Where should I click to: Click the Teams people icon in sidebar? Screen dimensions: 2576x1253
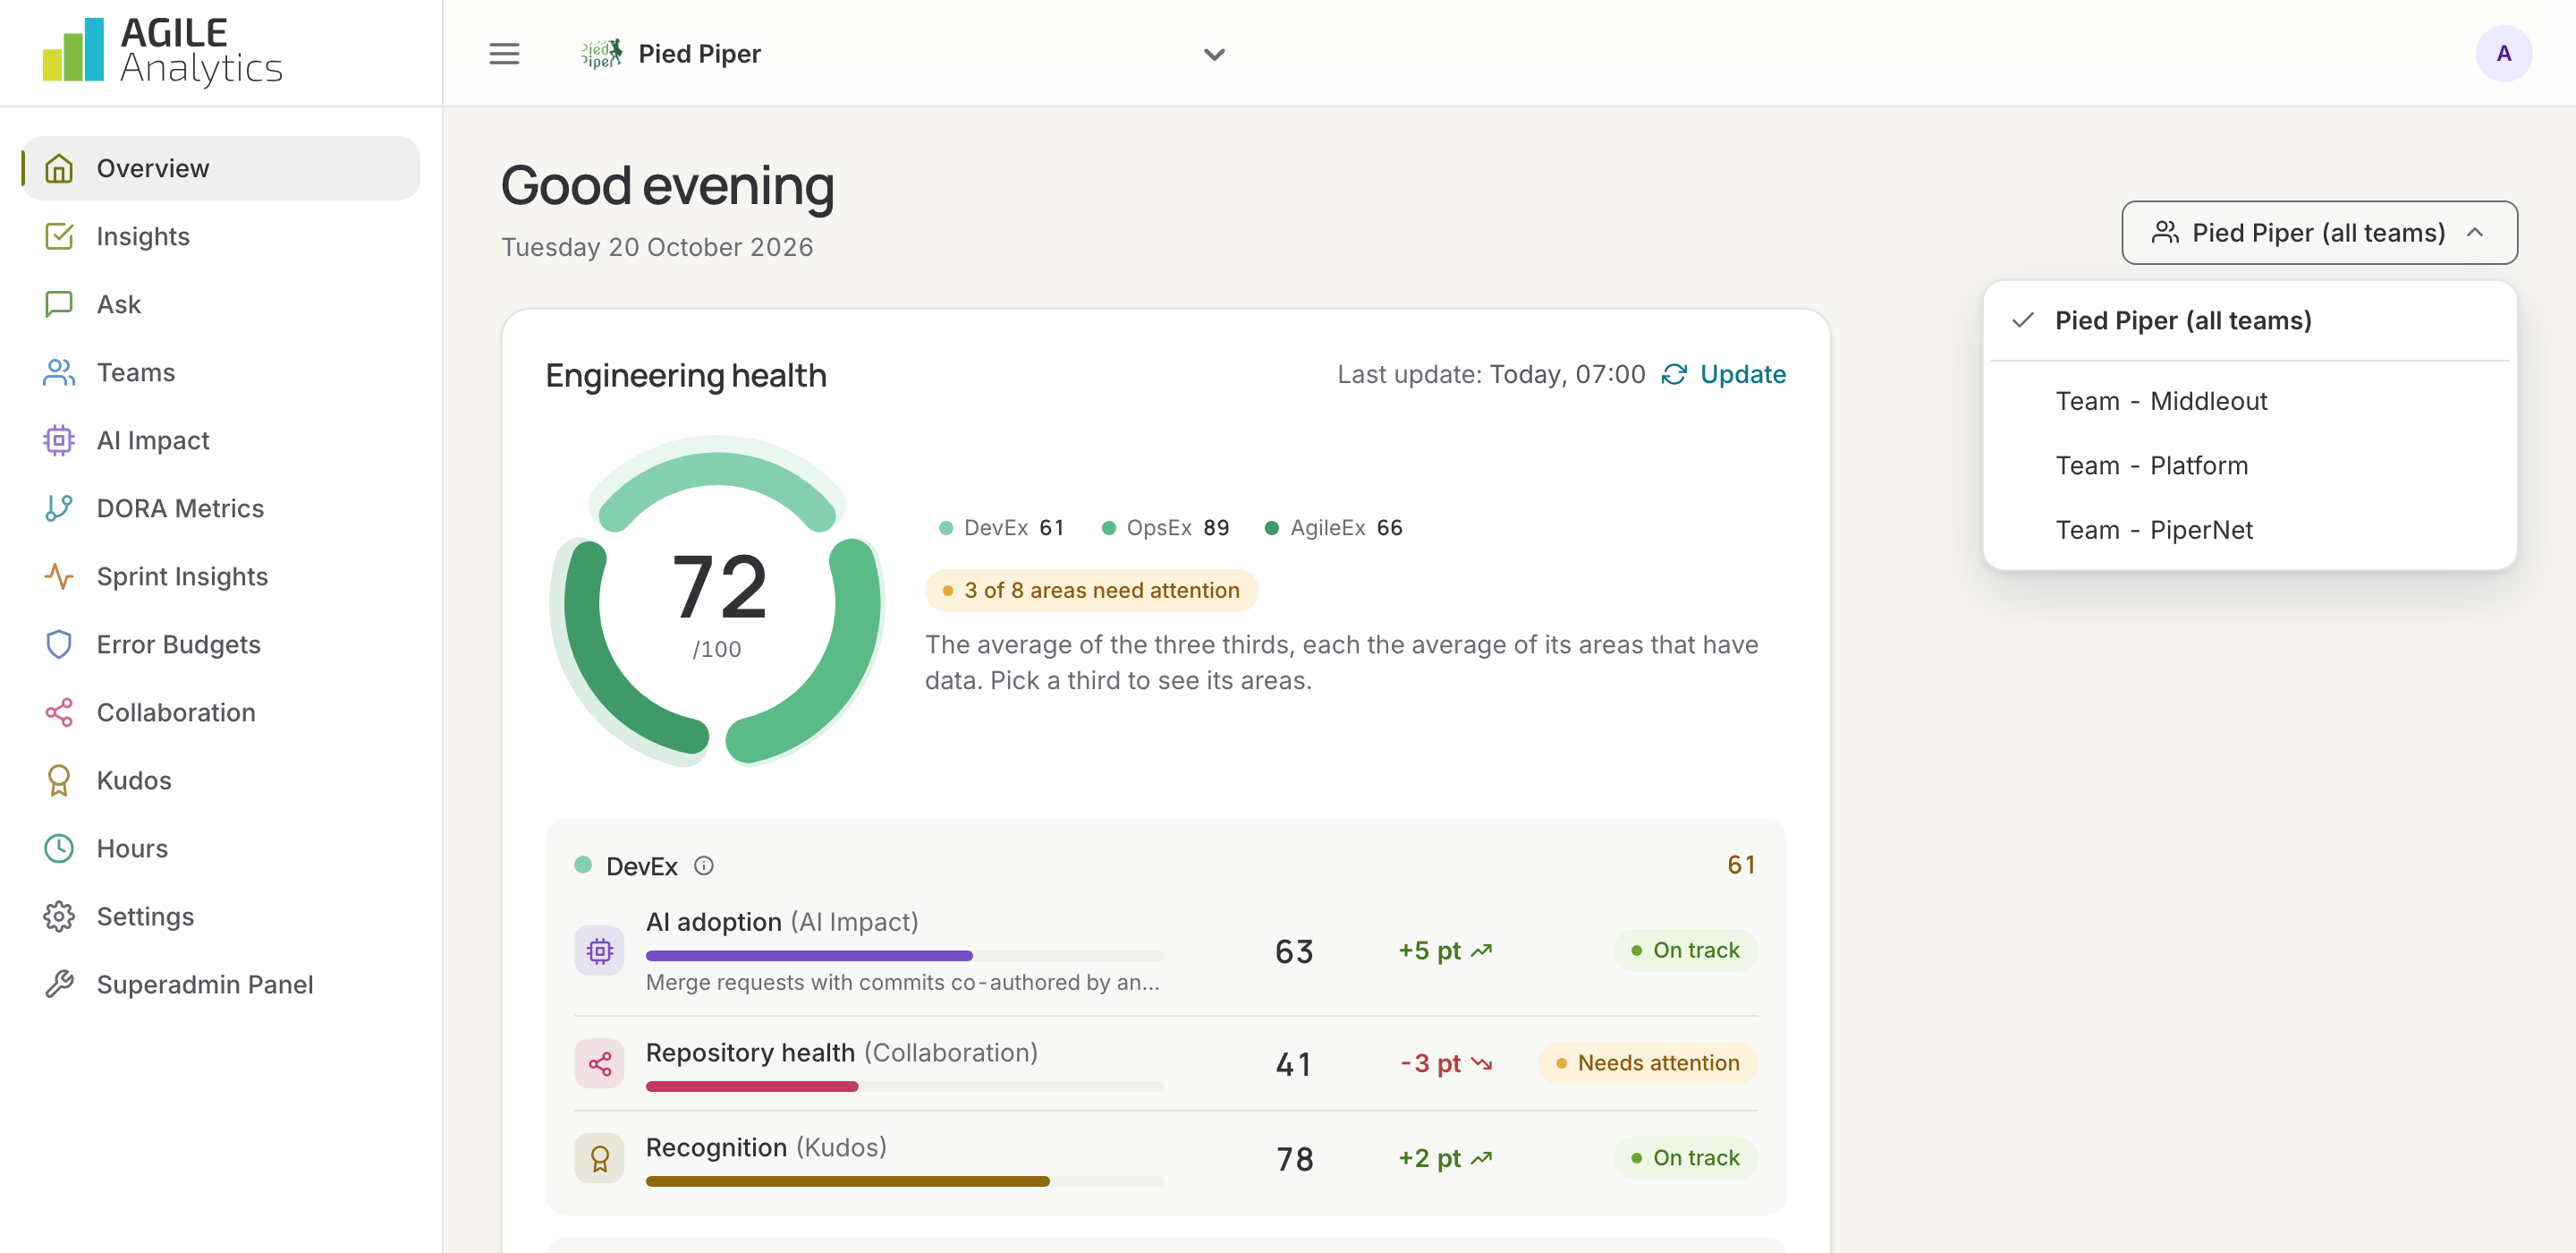[x=59, y=372]
